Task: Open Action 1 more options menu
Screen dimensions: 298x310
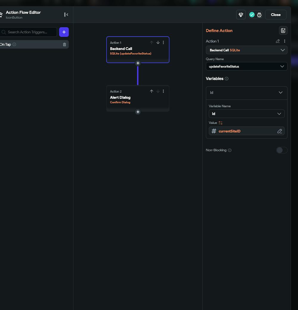Action: pyautogui.click(x=163, y=43)
